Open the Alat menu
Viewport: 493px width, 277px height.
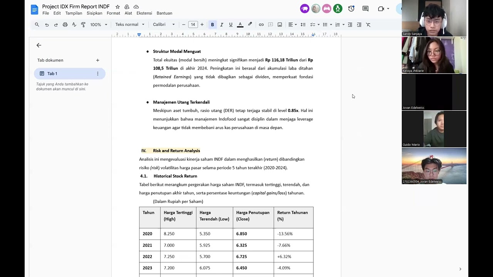pos(128,13)
